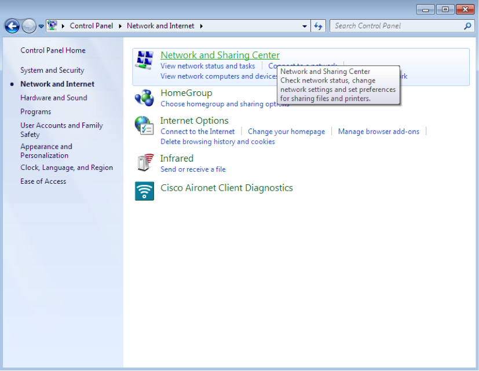Open Cisco Aironet Client Diagnostics icon
Viewport: 479px width, 371px height.
tap(143, 191)
